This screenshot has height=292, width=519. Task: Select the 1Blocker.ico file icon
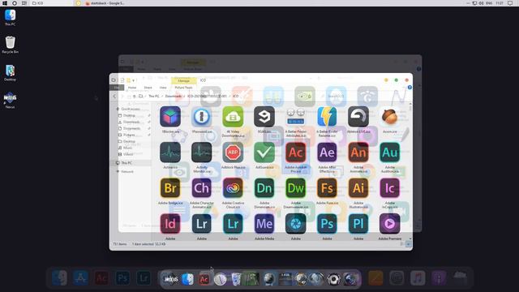170,117
